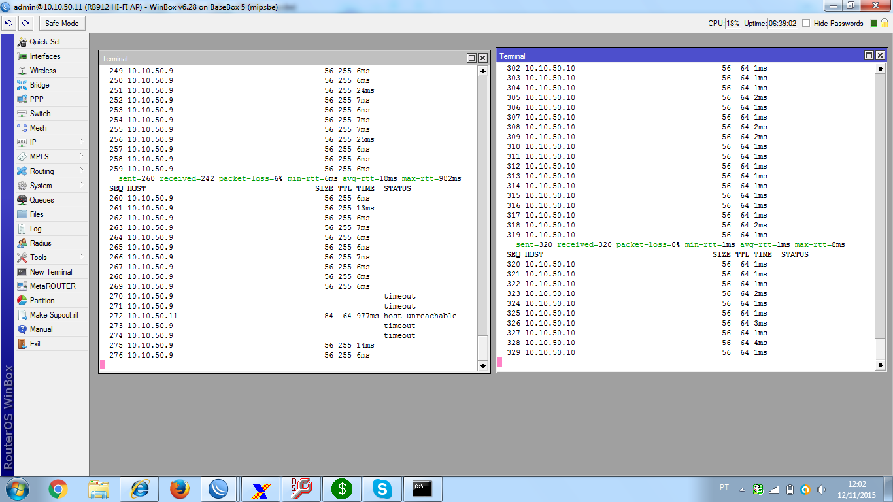Open the Radius menu item
The height and width of the screenshot is (502, 893).
click(x=52, y=243)
